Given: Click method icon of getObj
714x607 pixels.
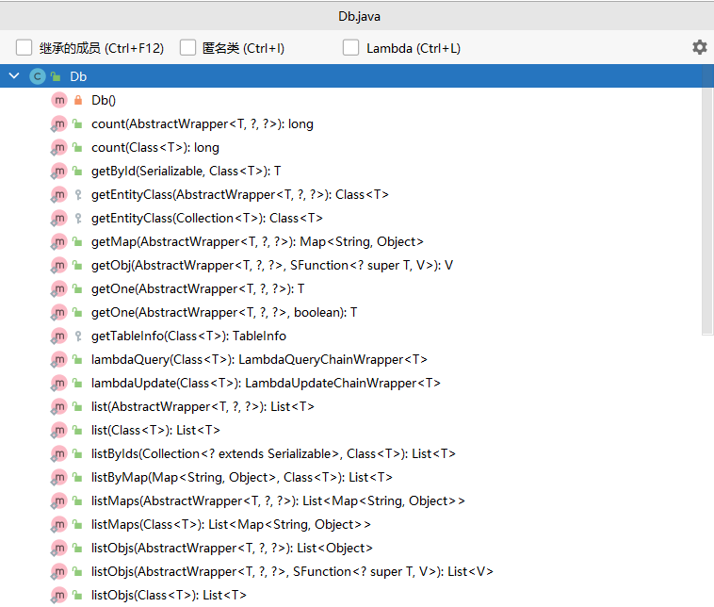Looking at the screenshot, I should 59,265.
